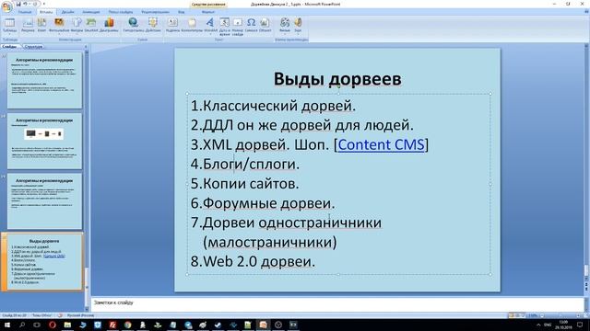Click list item Web 2.0 дорвеи
Screen dimensions: 590x331
point(253,261)
